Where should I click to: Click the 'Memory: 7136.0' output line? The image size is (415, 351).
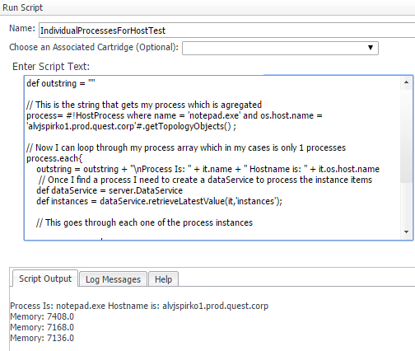(x=42, y=338)
